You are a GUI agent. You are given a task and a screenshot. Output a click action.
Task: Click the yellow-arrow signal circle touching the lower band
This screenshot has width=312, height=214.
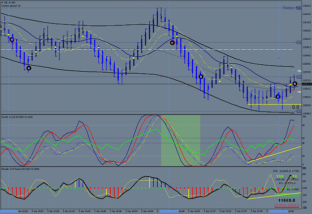(x=29, y=68)
